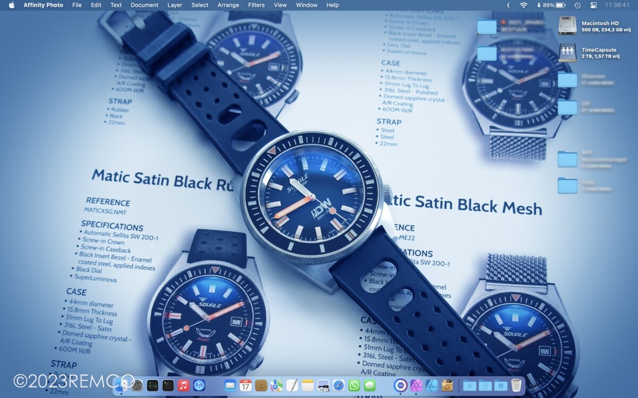Open the yellow Notes app in Dock
Viewport: 638px width, 398px height.
click(x=307, y=386)
